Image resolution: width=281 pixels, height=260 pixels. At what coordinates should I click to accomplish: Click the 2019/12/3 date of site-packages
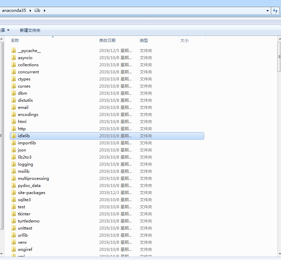coord(115,192)
